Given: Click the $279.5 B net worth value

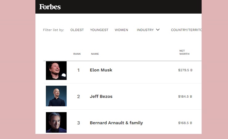Looking at the screenshot, I should (x=185, y=70).
